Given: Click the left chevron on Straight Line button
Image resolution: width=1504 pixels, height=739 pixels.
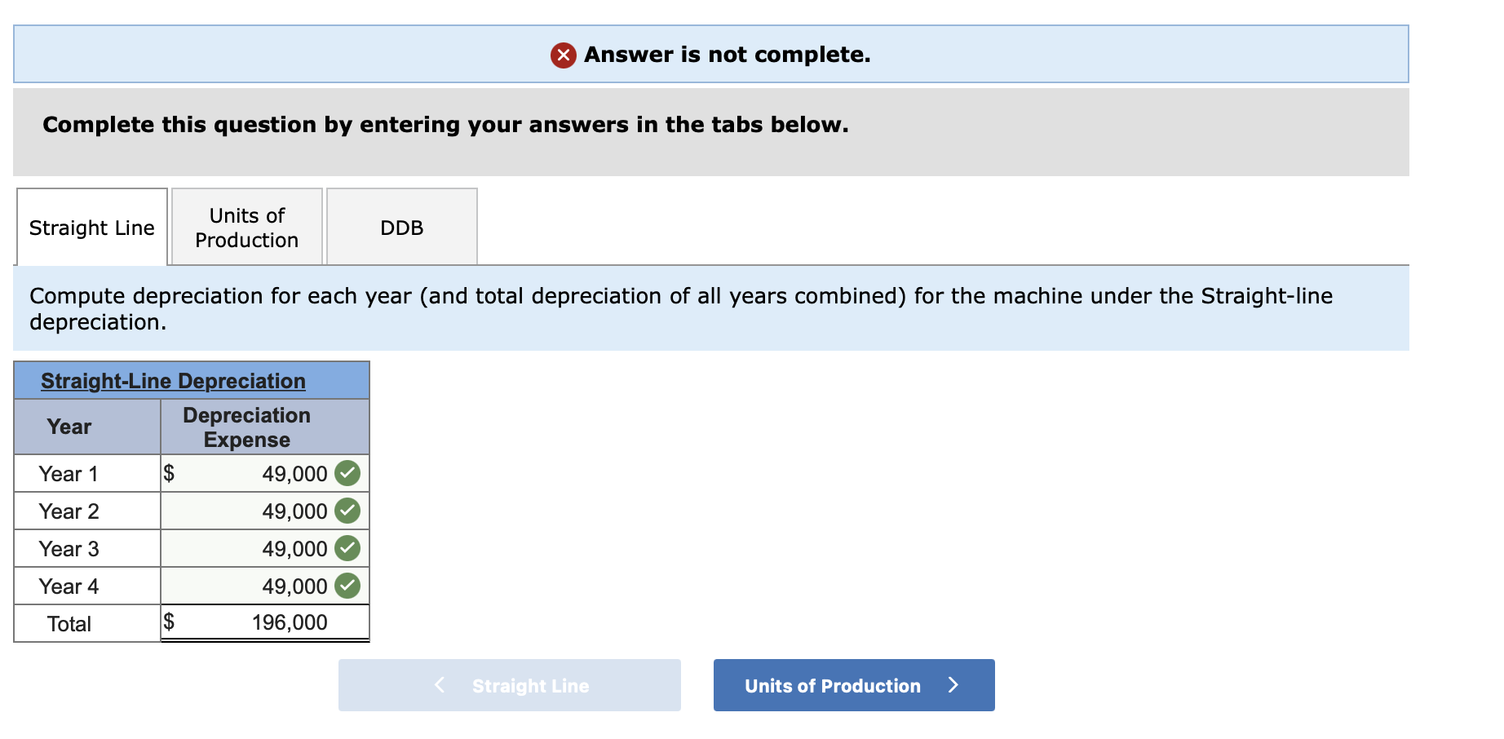Looking at the screenshot, I should (439, 685).
